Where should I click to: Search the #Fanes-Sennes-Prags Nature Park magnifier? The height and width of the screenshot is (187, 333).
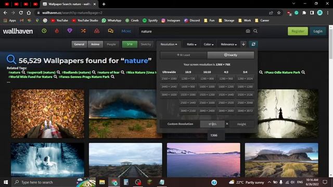click(112, 77)
